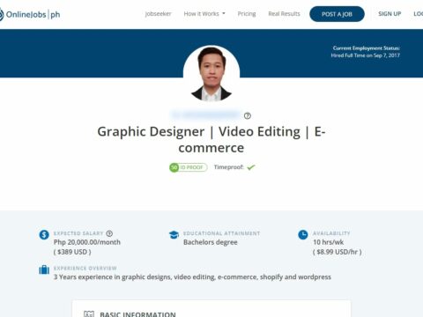Click the briefcase experience overview icon
Viewport: 423px width, 317px height.
[44, 269]
